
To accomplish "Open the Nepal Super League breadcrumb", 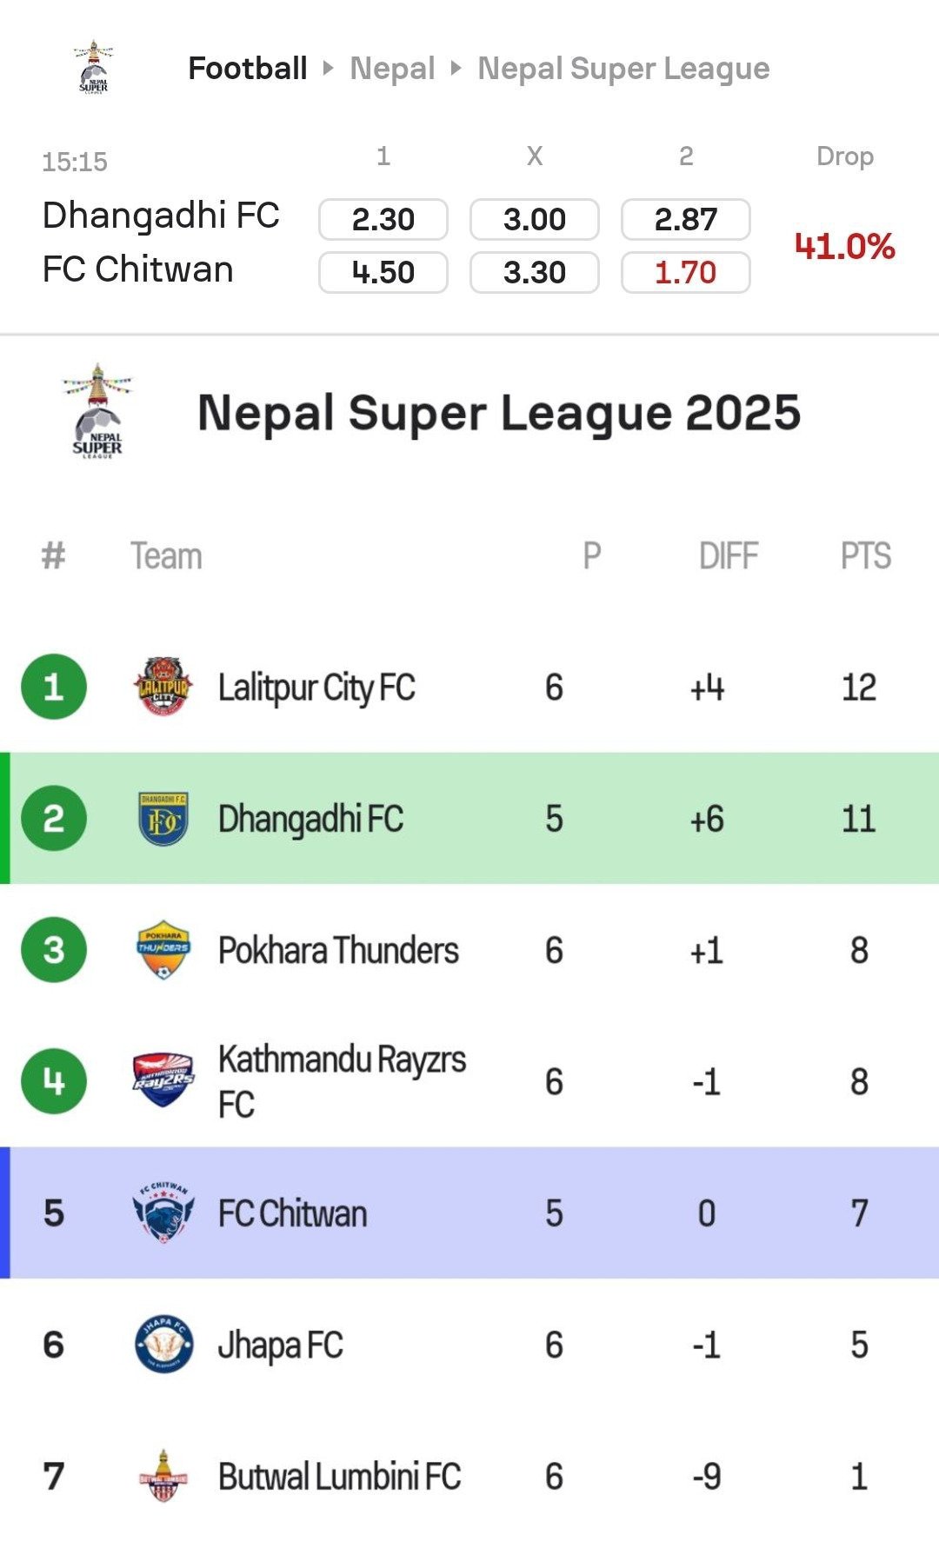I will point(623,68).
